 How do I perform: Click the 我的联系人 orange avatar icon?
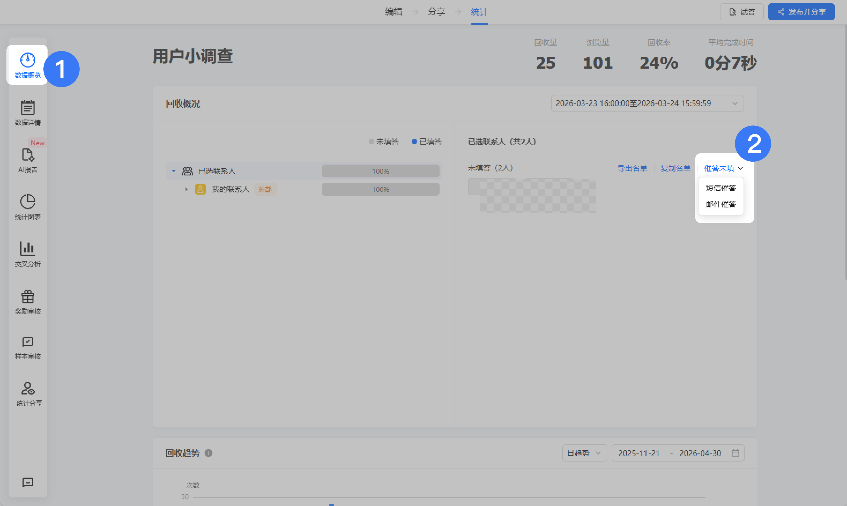[x=200, y=189]
